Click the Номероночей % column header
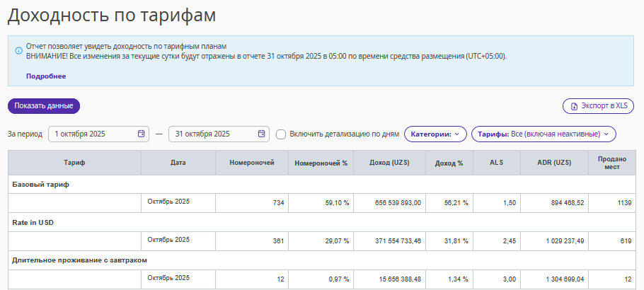The image size is (644, 290). tap(321, 163)
